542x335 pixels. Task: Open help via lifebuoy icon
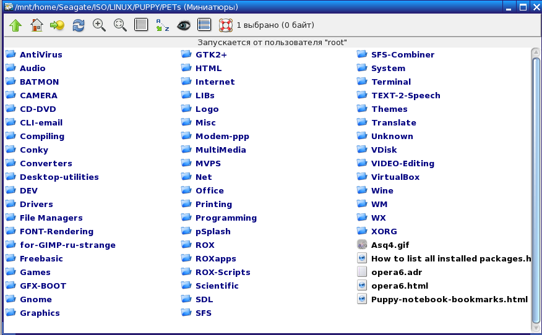click(225, 25)
